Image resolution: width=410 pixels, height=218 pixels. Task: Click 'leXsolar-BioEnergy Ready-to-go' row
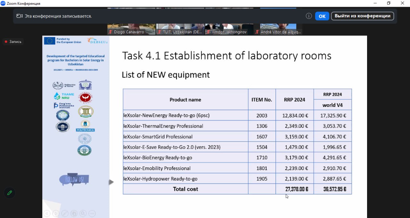click(237, 158)
